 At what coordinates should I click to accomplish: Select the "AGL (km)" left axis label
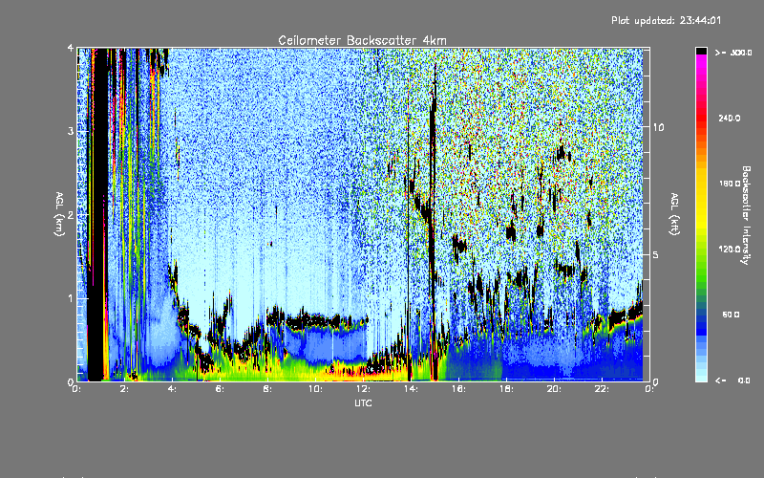click(x=59, y=214)
